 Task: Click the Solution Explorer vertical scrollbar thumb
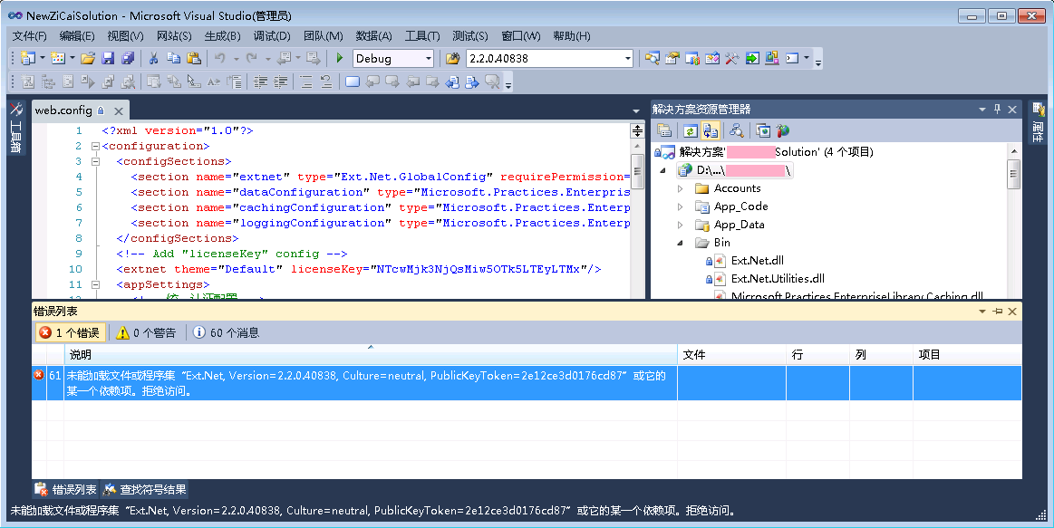click(x=1013, y=175)
